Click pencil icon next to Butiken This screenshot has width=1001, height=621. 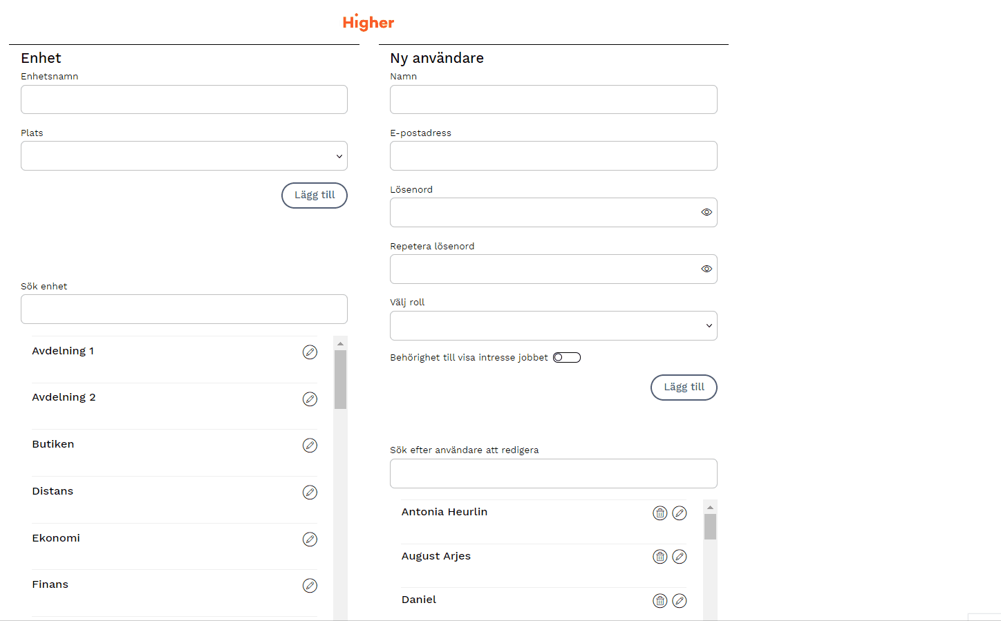point(310,446)
